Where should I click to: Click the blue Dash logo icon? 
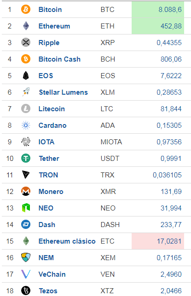pos(26,224)
